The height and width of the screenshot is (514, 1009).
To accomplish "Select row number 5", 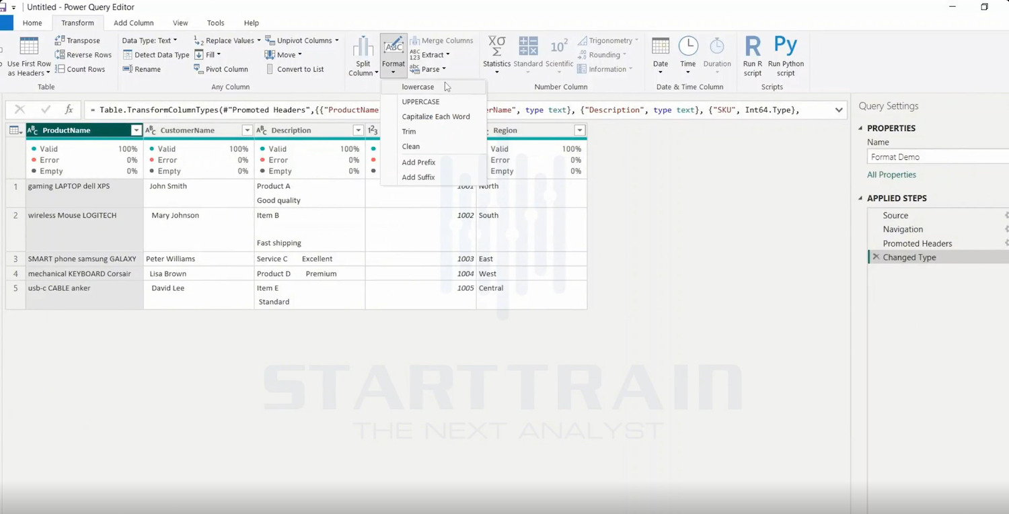I will point(15,295).
